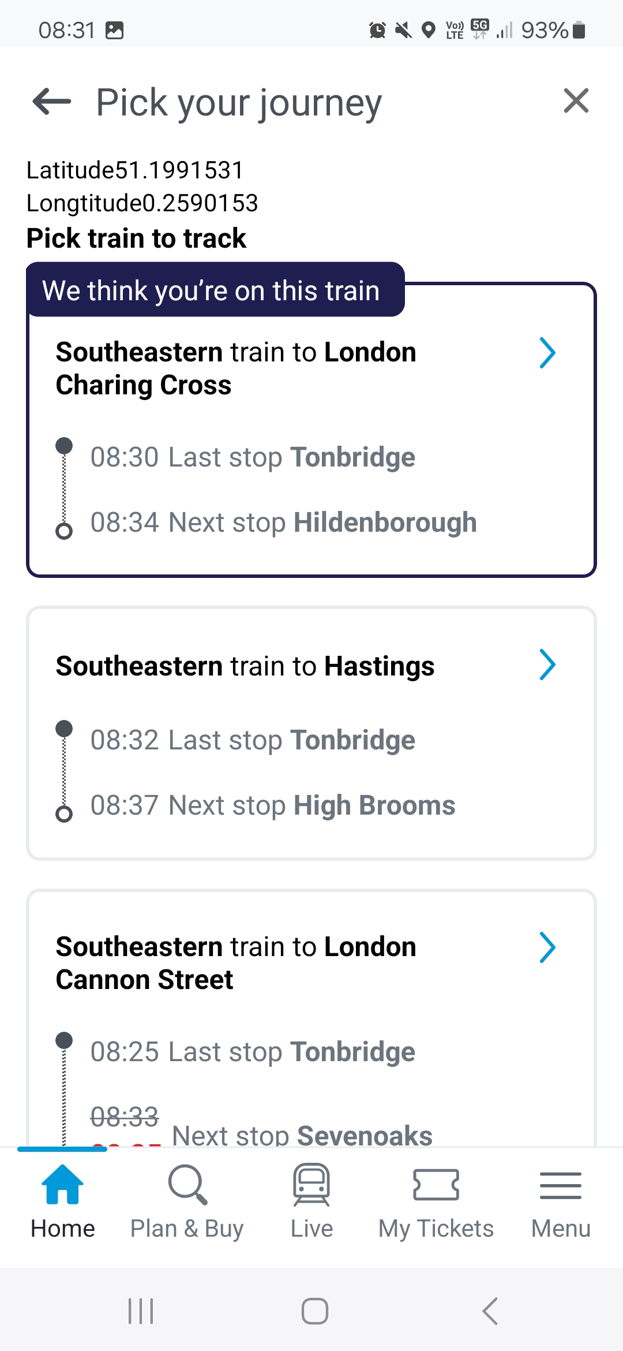Close the Pick your journey screen
The image size is (623, 1351).
click(576, 101)
